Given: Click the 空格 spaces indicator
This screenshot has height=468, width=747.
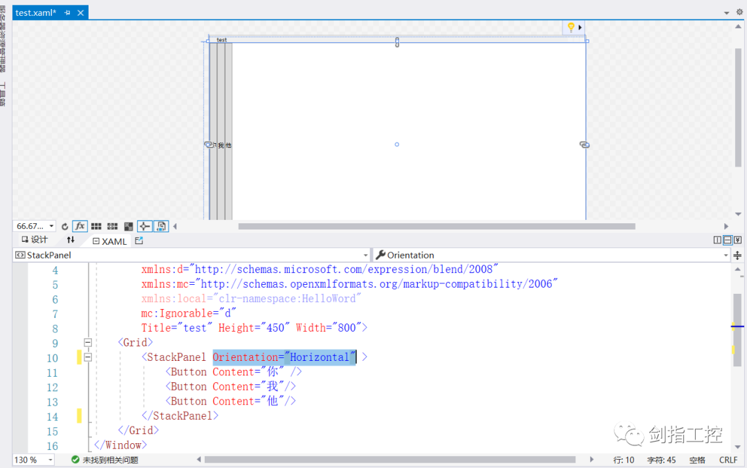Looking at the screenshot, I should (697, 460).
